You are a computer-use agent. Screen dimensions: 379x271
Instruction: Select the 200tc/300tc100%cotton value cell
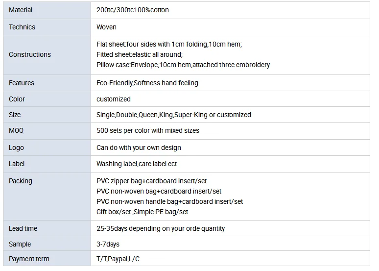pos(133,10)
